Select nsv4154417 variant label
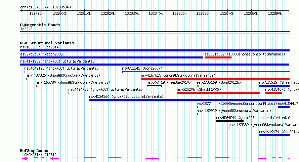 (x=288, y=104)
